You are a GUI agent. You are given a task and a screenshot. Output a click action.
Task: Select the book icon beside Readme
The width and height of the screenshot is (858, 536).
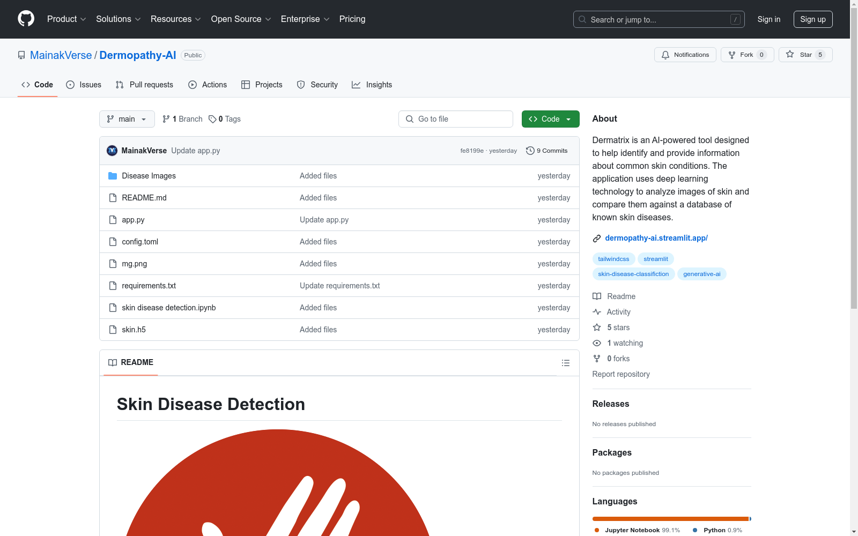(597, 296)
